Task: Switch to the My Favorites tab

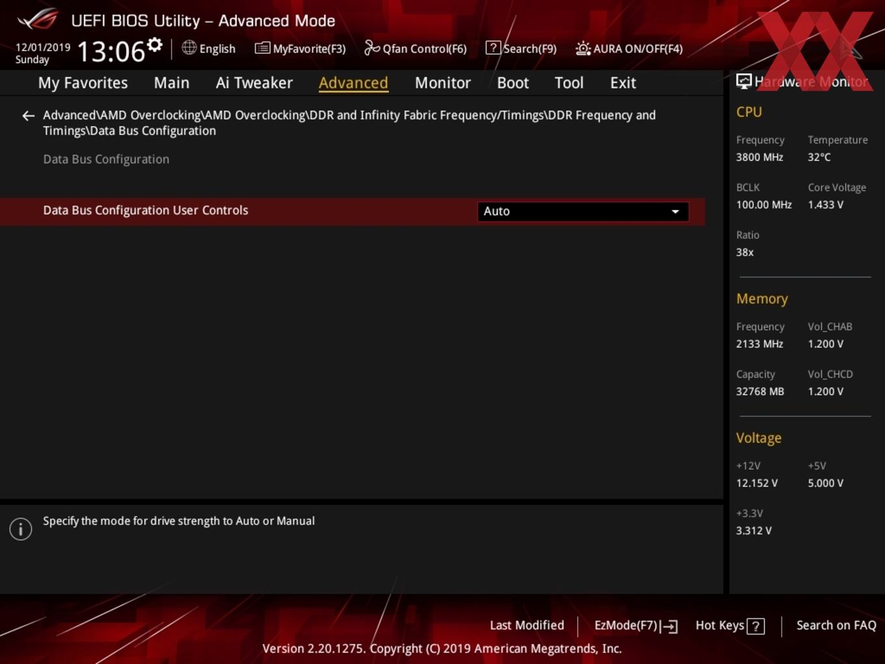Action: tap(83, 83)
